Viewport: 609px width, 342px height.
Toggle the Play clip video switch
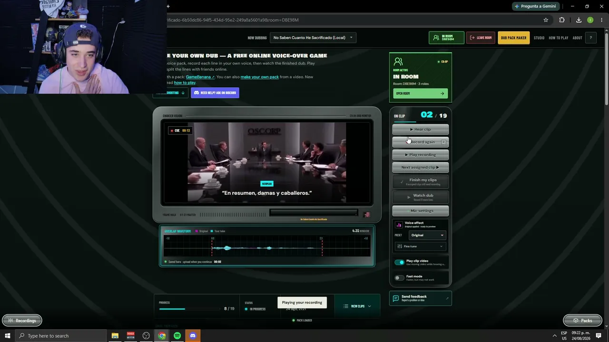[399, 262]
